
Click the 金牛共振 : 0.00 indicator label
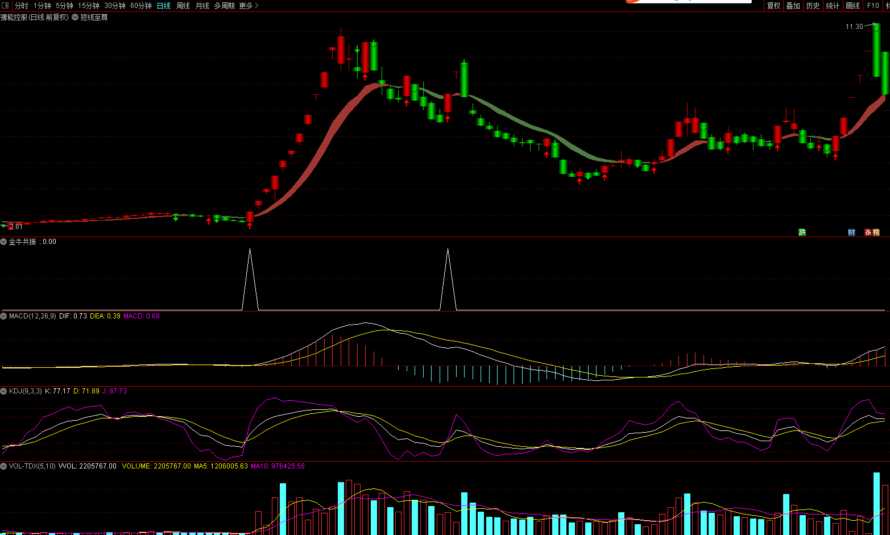point(32,242)
